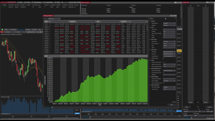Click the Run backtest button
Image resolution: width=215 pixels, height=121 pixels.
171,105
